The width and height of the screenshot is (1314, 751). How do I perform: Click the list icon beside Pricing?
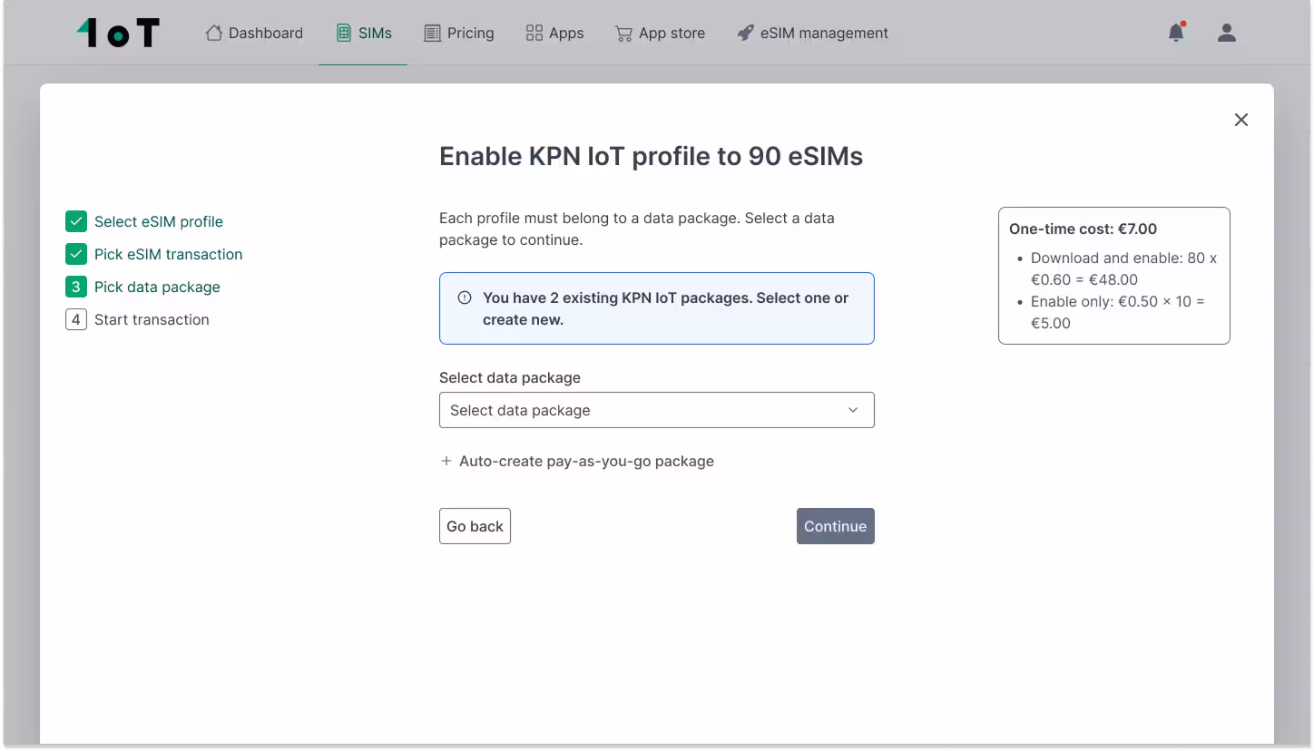coord(432,33)
